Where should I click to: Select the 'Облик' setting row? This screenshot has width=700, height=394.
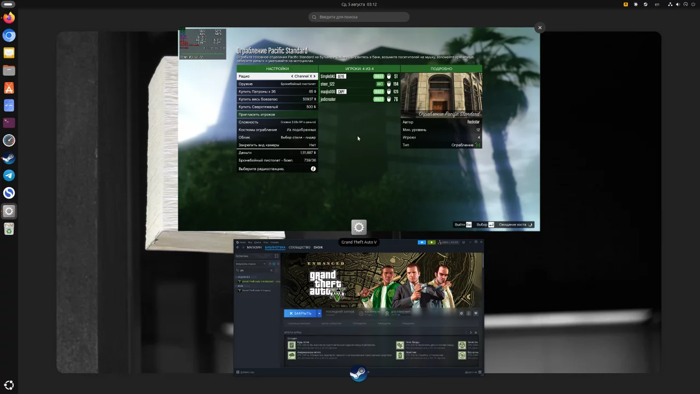point(277,137)
